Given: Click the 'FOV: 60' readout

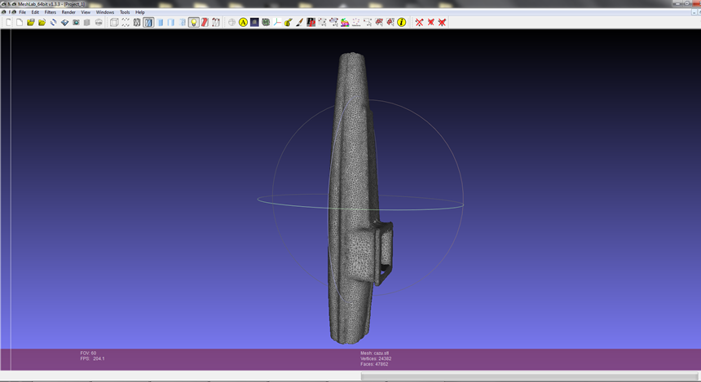Looking at the screenshot, I should 88,353.
